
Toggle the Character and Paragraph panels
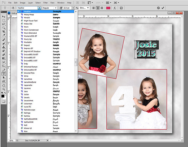click(121, 8)
